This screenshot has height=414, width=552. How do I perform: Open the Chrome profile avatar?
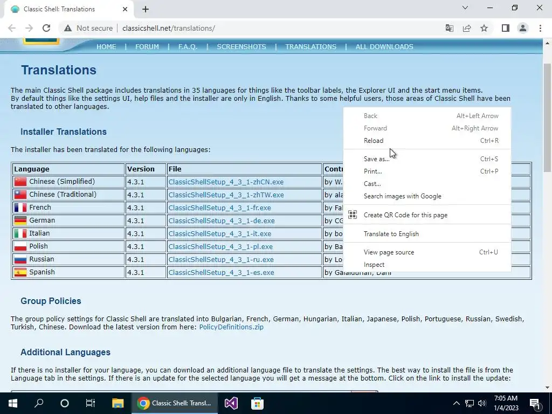523,28
